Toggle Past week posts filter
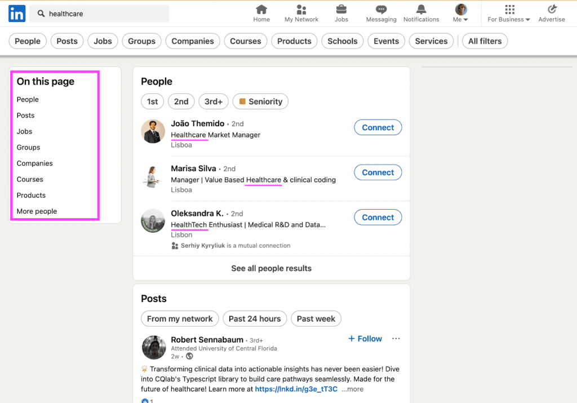The height and width of the screenshot is (403, 577). click(316, 318)
